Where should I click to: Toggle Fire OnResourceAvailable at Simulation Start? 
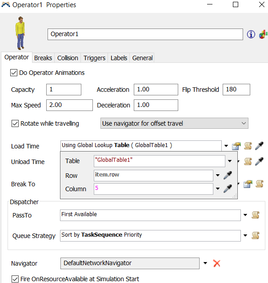point(15,279)
